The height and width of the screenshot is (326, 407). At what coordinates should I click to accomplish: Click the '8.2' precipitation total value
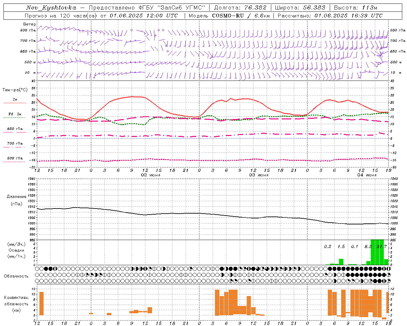368,247
